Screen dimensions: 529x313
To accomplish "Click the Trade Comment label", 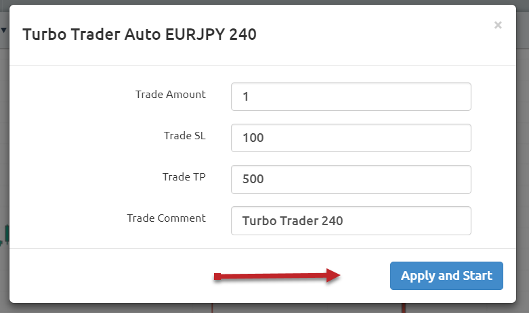I will tap(167, 218).
